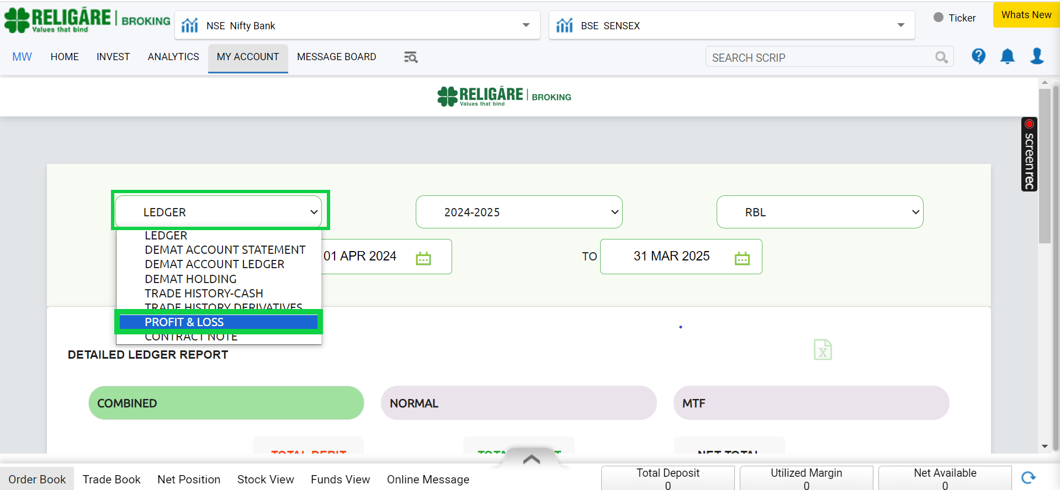Image resolution: width=1060 pixels, height=490 pixels.
Task: Open the notifications bell icon
Action: [1008, 56]
